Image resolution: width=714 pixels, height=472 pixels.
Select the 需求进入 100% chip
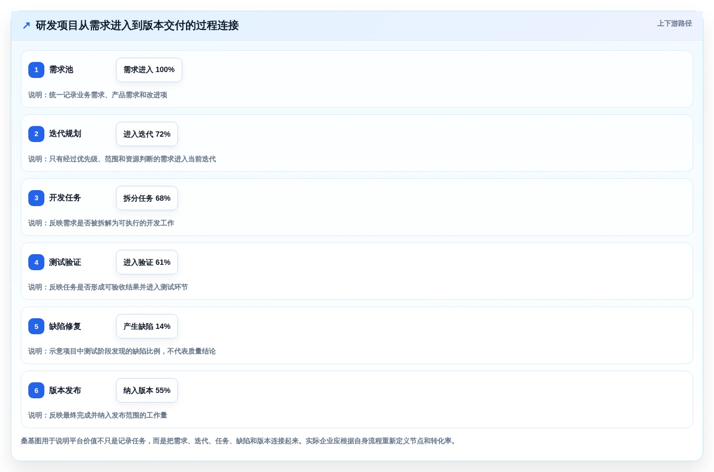149,70
